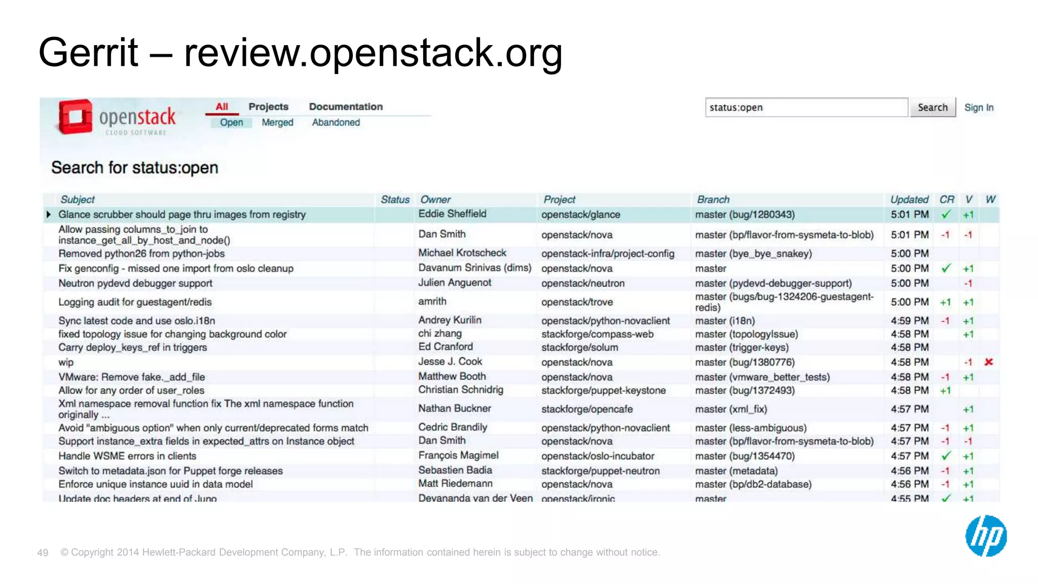The width and height of the screenshot is (1038, 584).
Task: Click project stackforge/puppet-keystone
Action: (x=604, y=390)
